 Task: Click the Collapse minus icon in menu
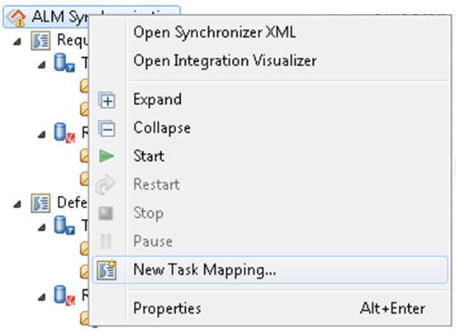tap(107, 129)
